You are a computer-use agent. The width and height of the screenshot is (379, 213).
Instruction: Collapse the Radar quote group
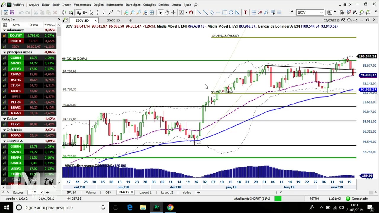[4, 119]
